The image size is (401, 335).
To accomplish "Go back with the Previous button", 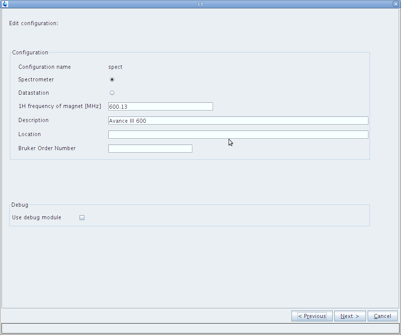I will click(312, 316).
